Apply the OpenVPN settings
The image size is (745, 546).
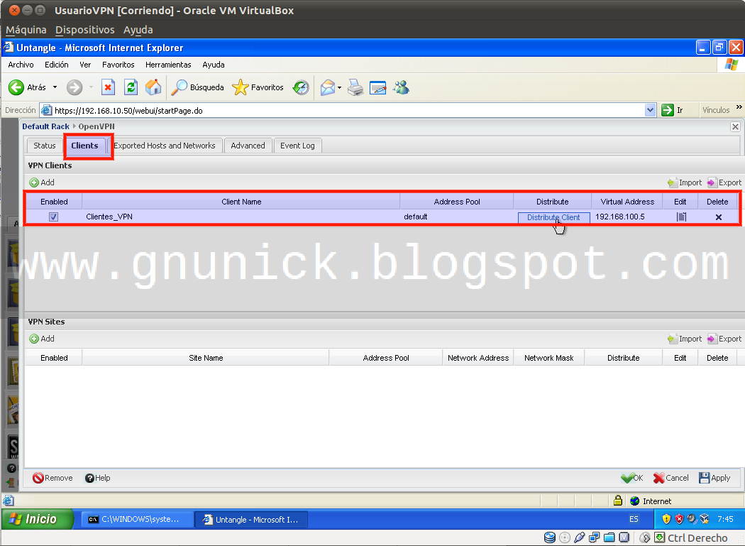click(x=714, y=478)
